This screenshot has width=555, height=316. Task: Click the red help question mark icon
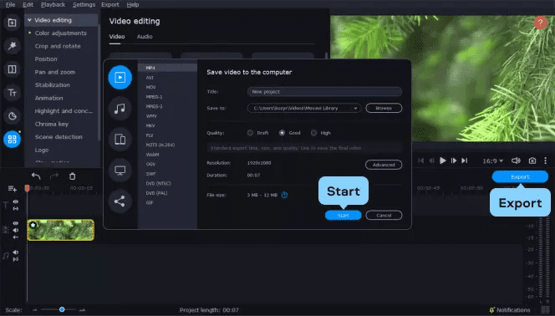[x=540, y=23]
